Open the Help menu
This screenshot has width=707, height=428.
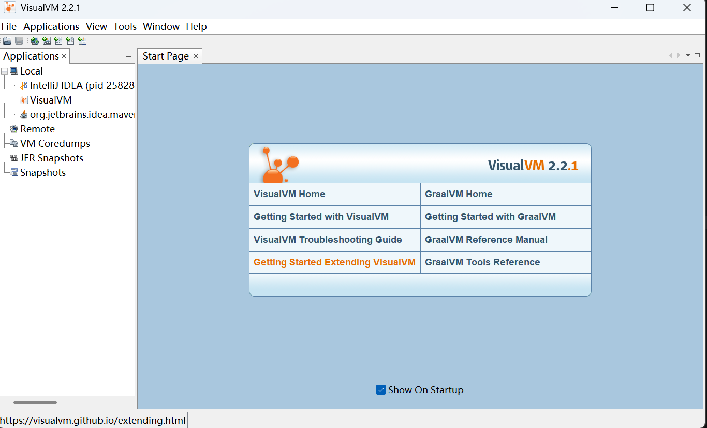click(196, 26)
